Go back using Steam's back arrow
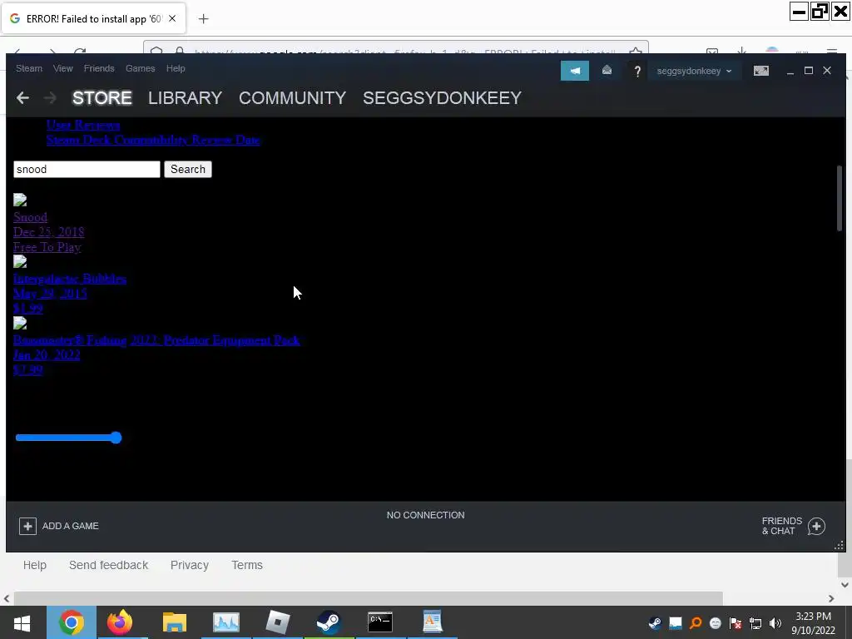The height and width of the screenshot is (639, 852). (22, 98)
